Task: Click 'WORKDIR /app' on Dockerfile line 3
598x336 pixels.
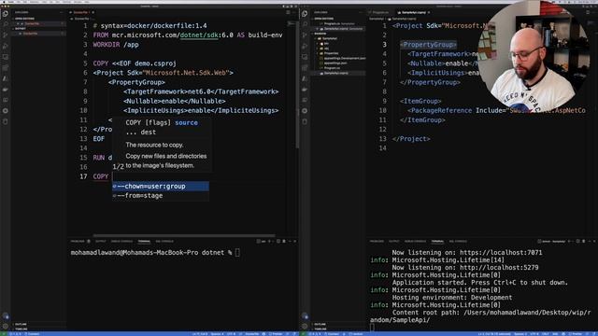Action: click(x=116, y=45)
